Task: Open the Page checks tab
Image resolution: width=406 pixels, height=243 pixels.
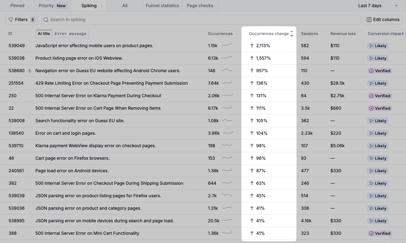Action: click(x=200, y=6)
